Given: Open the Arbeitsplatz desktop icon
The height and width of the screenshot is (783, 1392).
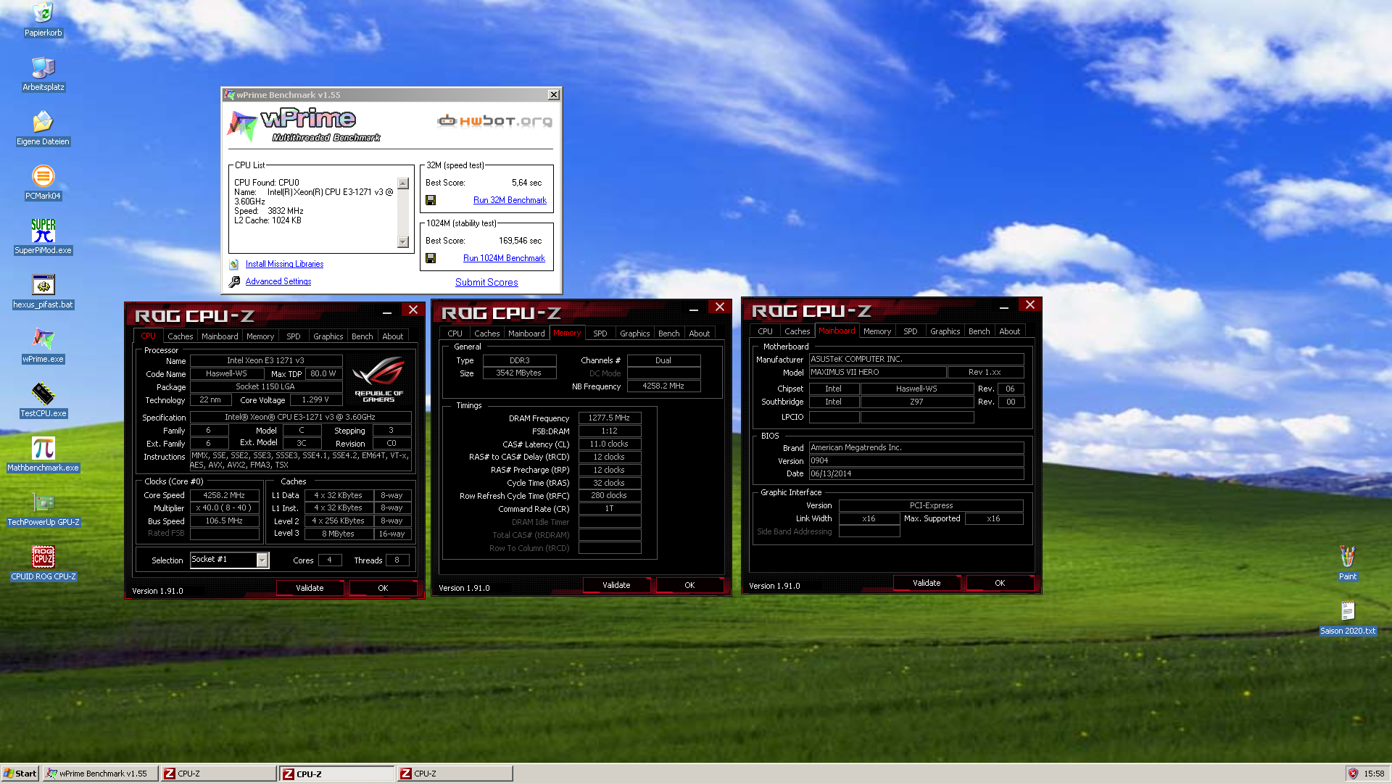Looking at the screenshot, I should coord(43,74).
